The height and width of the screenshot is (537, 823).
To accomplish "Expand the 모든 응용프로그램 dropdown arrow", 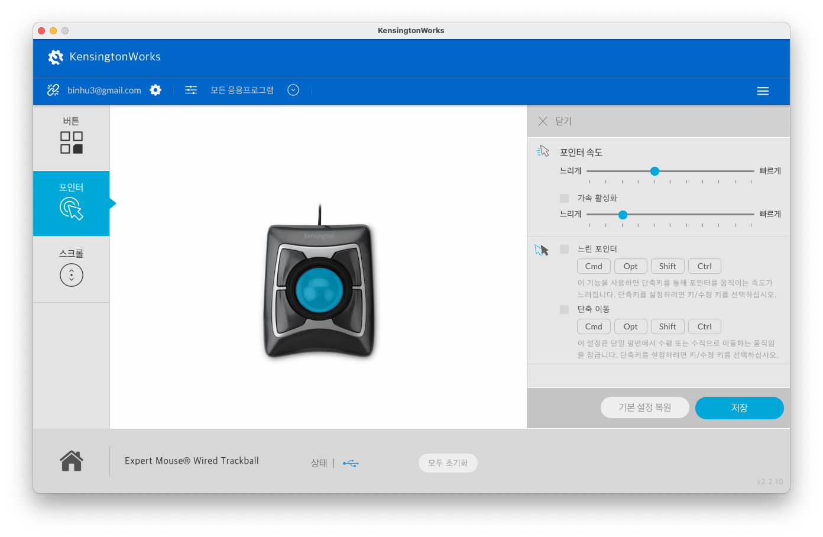I will (293, 90).
